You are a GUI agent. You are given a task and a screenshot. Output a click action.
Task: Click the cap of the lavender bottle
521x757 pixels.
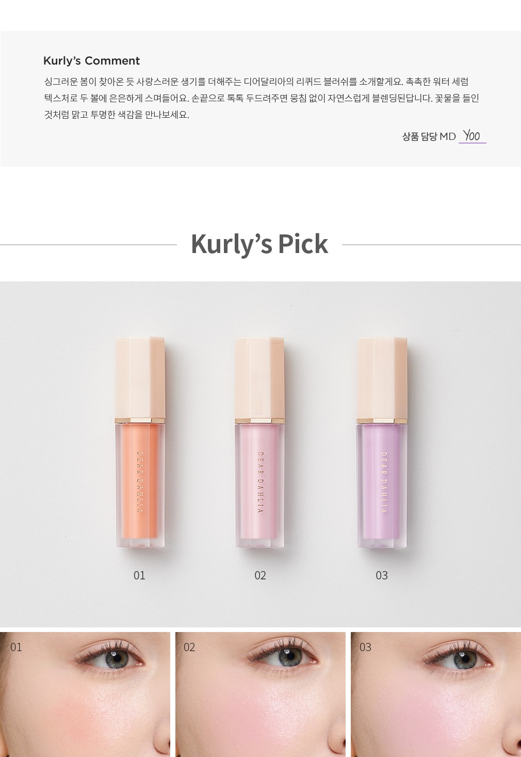(x=382, y=377)
